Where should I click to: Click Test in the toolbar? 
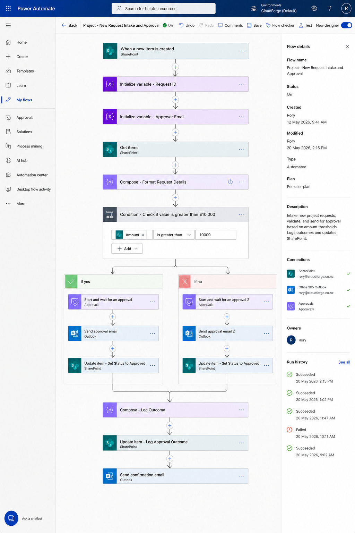point(305,25)
